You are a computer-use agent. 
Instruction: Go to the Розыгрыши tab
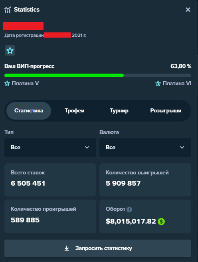click(166, 111)
